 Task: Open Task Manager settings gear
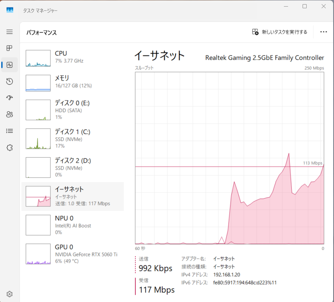tap(9, 294)
